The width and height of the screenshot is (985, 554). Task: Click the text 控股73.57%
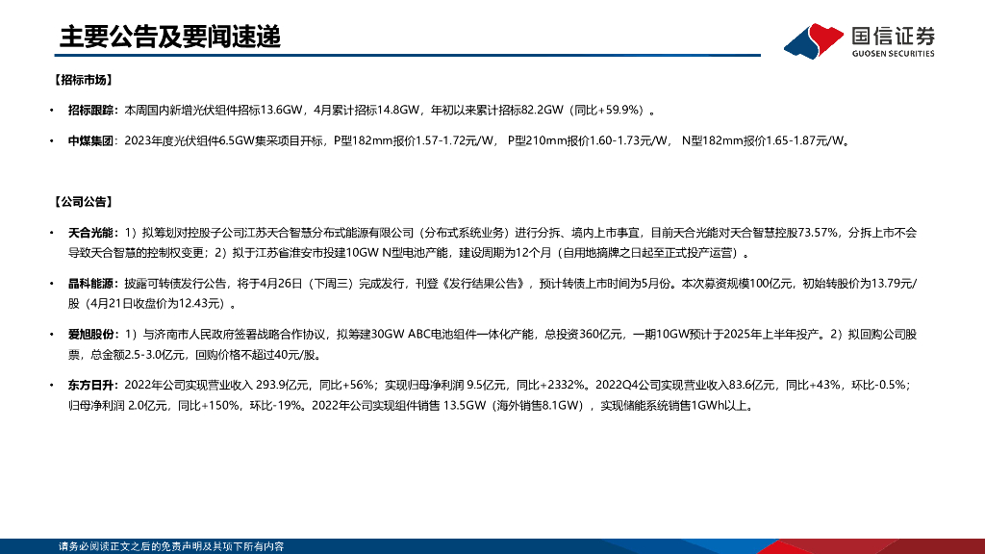[x=808, y=233]
